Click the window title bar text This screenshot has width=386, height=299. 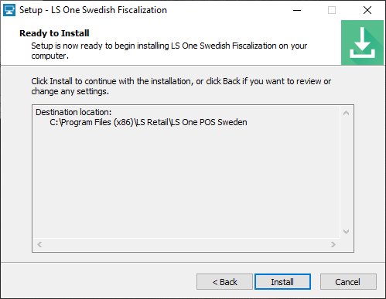pos(93,10)
